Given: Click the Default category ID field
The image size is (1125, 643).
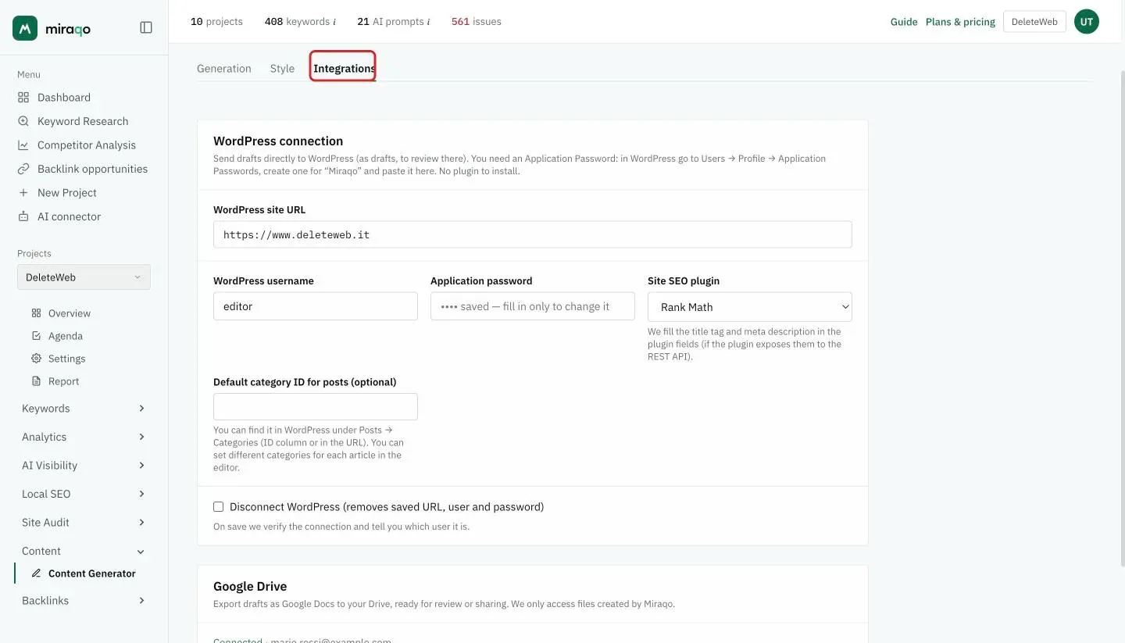Looking at the screenshot, I should (x=316, y=407).
